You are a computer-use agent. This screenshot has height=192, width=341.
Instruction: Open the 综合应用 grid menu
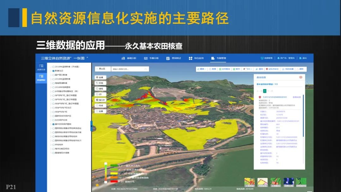tap(196, 58)
